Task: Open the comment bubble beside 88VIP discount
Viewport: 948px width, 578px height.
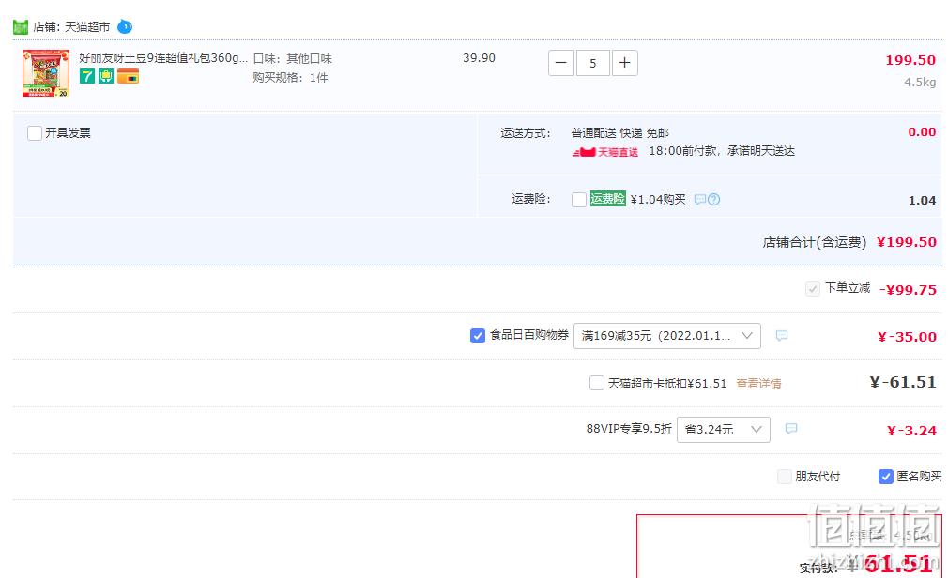Action: [x=791, y=429]
